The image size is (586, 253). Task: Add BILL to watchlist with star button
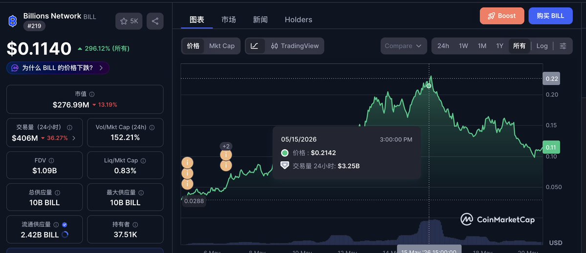click(129, 21)
